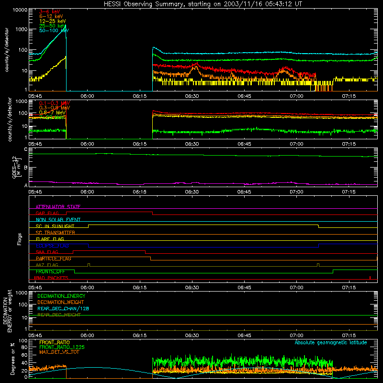Image resolution: width=383 pixels, height=383 pixels.
Task: Click the 0.1-0.3 MeV legend label
Action: coord(55,103)
